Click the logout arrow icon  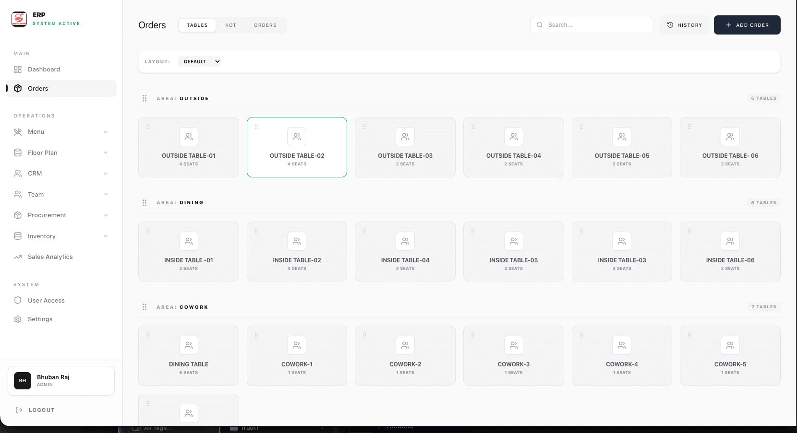point(19,410)
